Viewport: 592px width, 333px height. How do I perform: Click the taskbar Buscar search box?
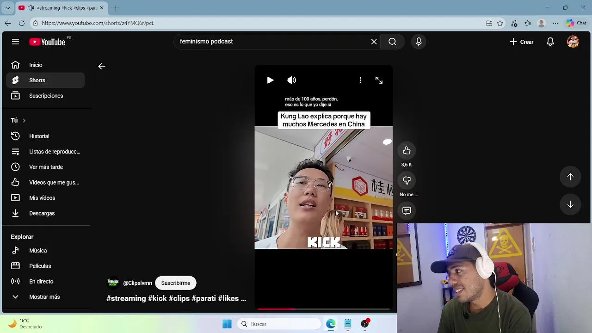(x=279, y=324)
